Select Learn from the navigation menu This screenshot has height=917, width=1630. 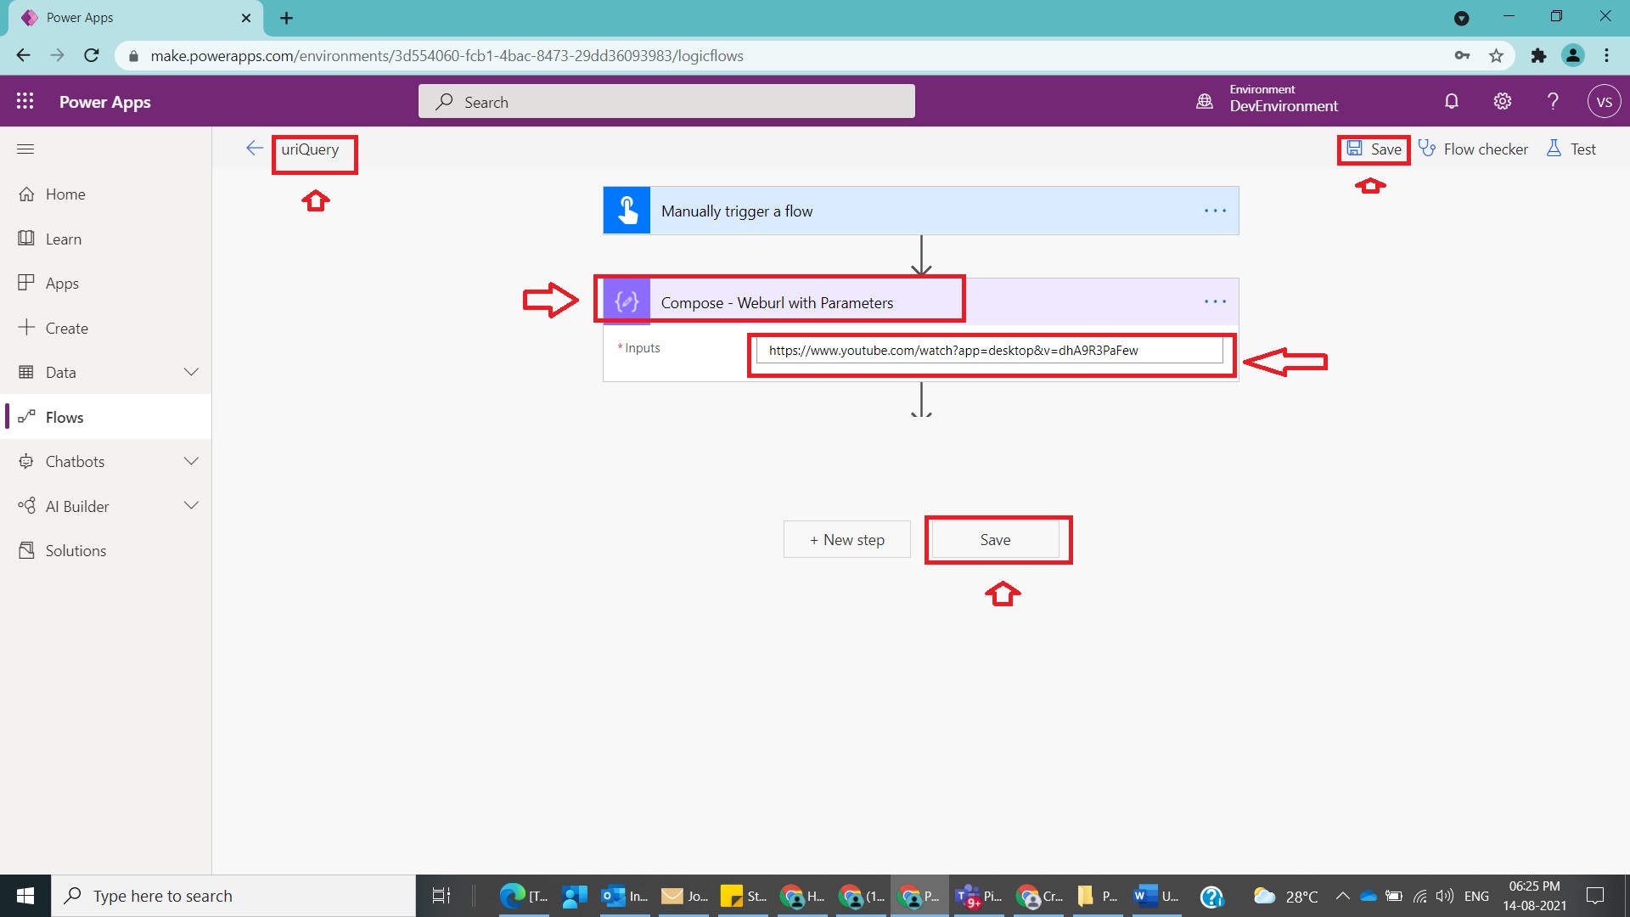click(64, 239)
